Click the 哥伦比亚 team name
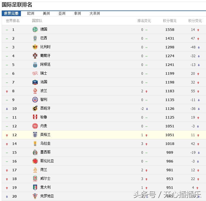 click(x=47, y=161)
